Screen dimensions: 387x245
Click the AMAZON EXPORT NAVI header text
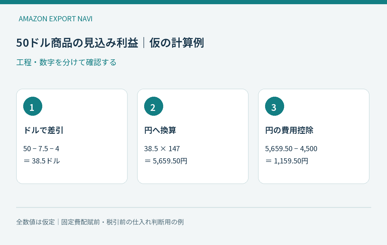click(x=55, y=19)
